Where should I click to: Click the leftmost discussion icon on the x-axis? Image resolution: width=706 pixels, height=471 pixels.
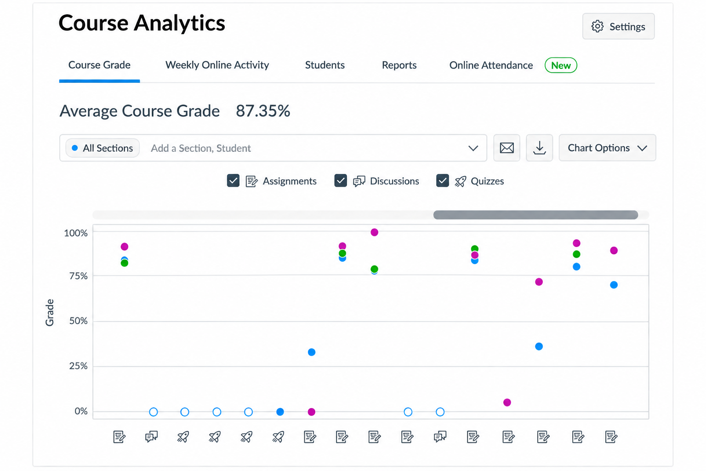tap(152, 437)
